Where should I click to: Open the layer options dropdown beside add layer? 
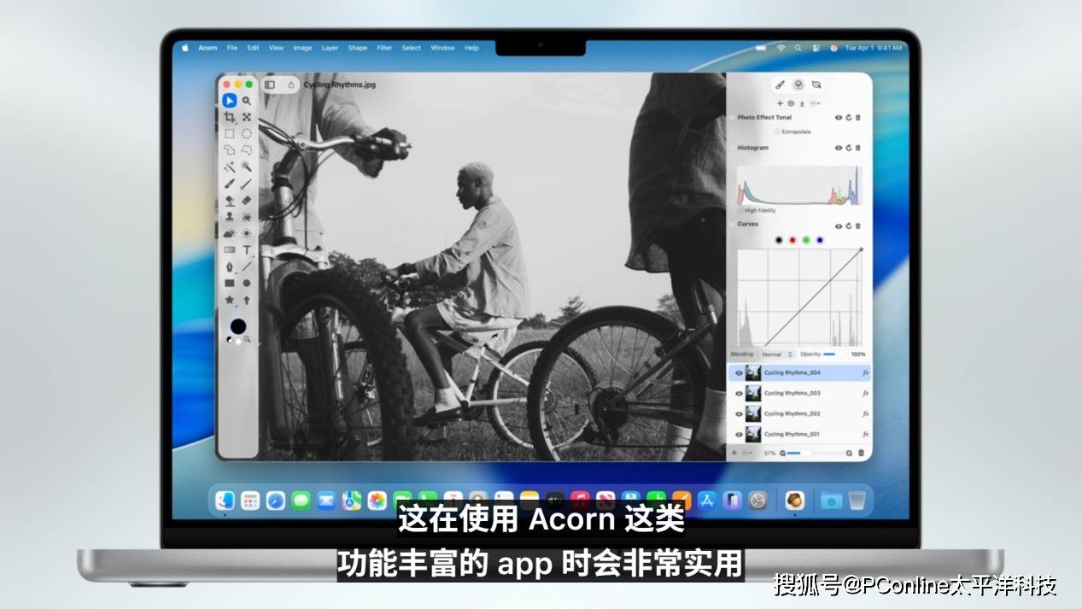click(748, 453)
